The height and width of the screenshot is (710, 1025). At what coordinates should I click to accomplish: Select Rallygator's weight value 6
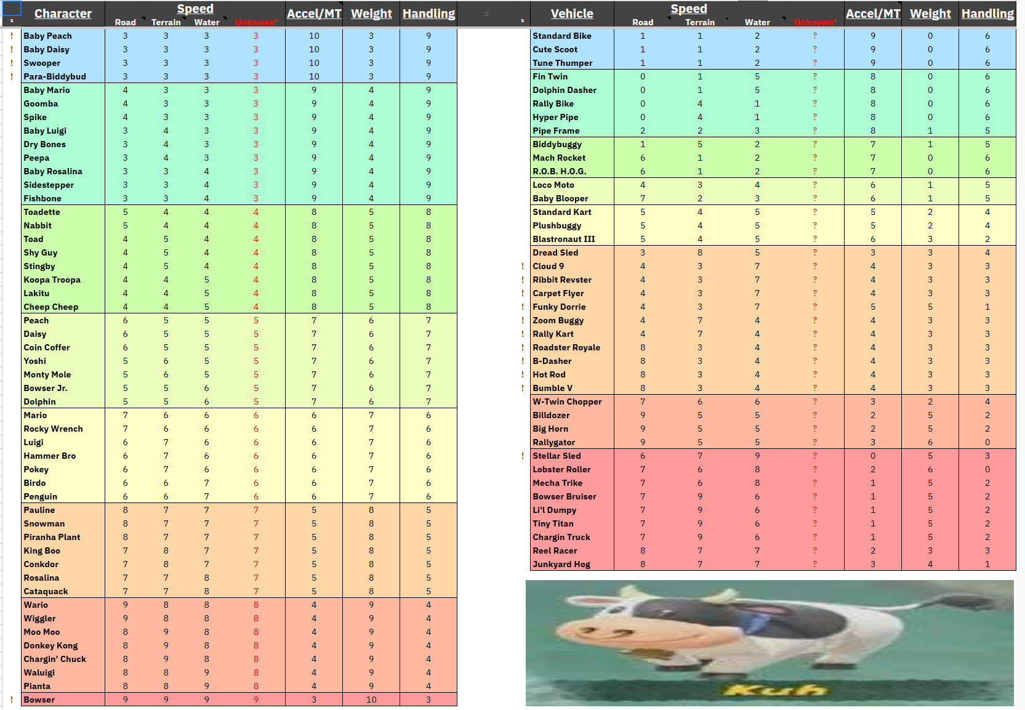click(x=930, y=442)
